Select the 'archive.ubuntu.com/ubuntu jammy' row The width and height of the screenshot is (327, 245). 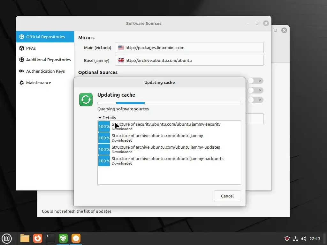click(x=169, y=138)
